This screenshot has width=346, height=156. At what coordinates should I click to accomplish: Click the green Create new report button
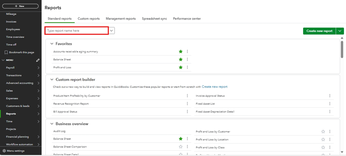point(319,31)
